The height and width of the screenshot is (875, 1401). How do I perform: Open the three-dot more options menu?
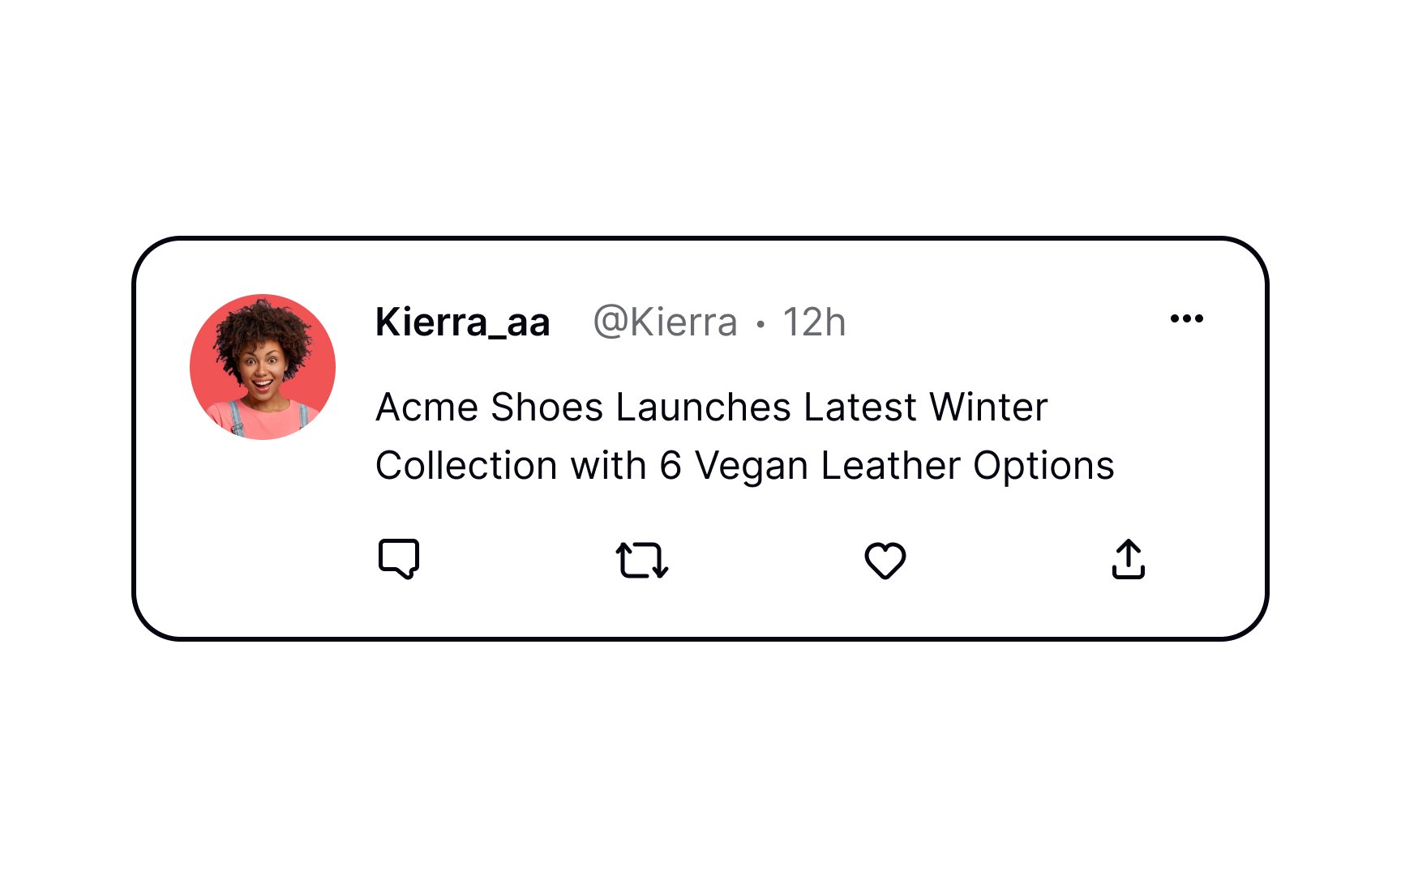(x=1187, y=318)
